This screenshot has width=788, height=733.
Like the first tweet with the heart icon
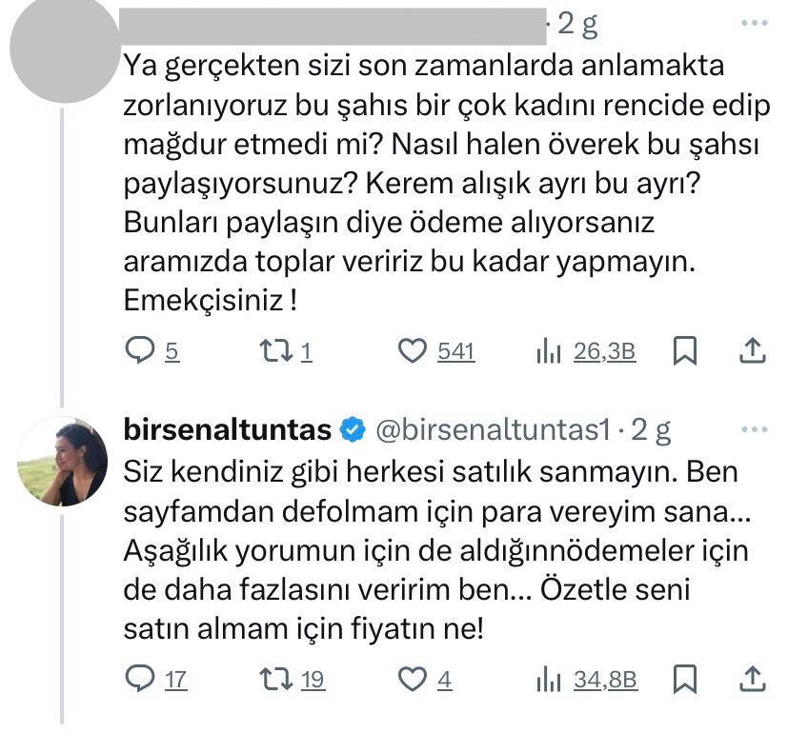tap(413, 350)
